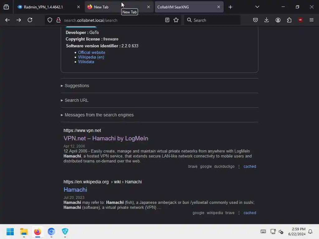
Task: Open the clock and date in taskbar
Action: tap(297, 232)
